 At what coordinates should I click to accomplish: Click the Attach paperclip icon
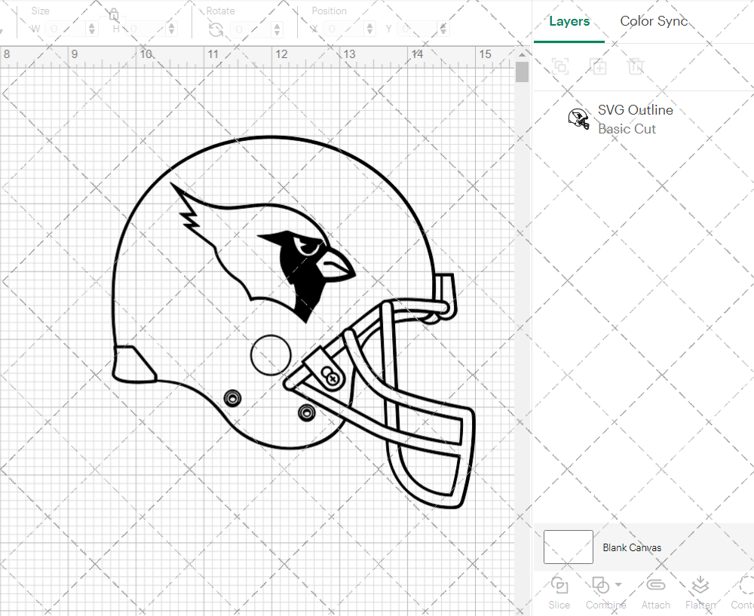point(655,586)
